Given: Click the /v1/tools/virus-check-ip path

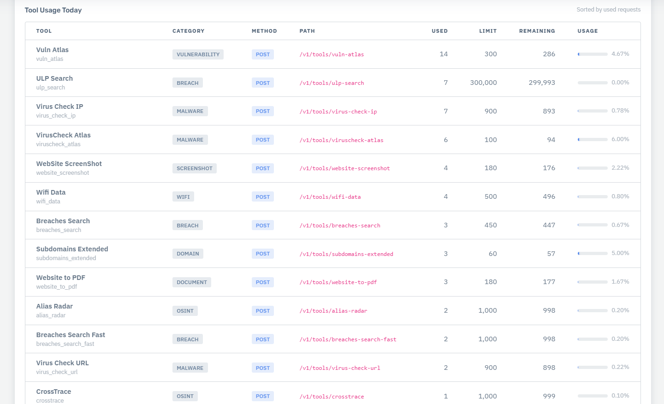Looking at the screenshot, I should 338,112.
